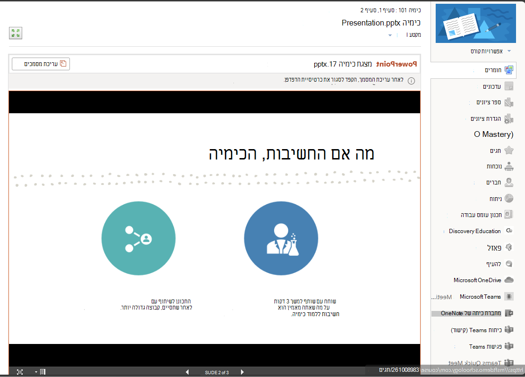The height and width of the screenshot is (377, 525).
Task: Click the מקטע I section text
Action: [x=413, y=35]
